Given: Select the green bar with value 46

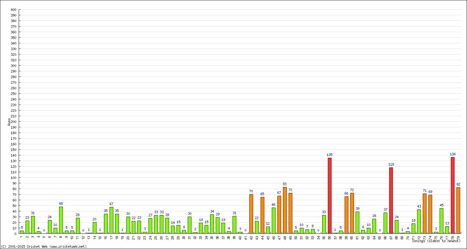Looking at the screenshot, I should pos(274,220).
